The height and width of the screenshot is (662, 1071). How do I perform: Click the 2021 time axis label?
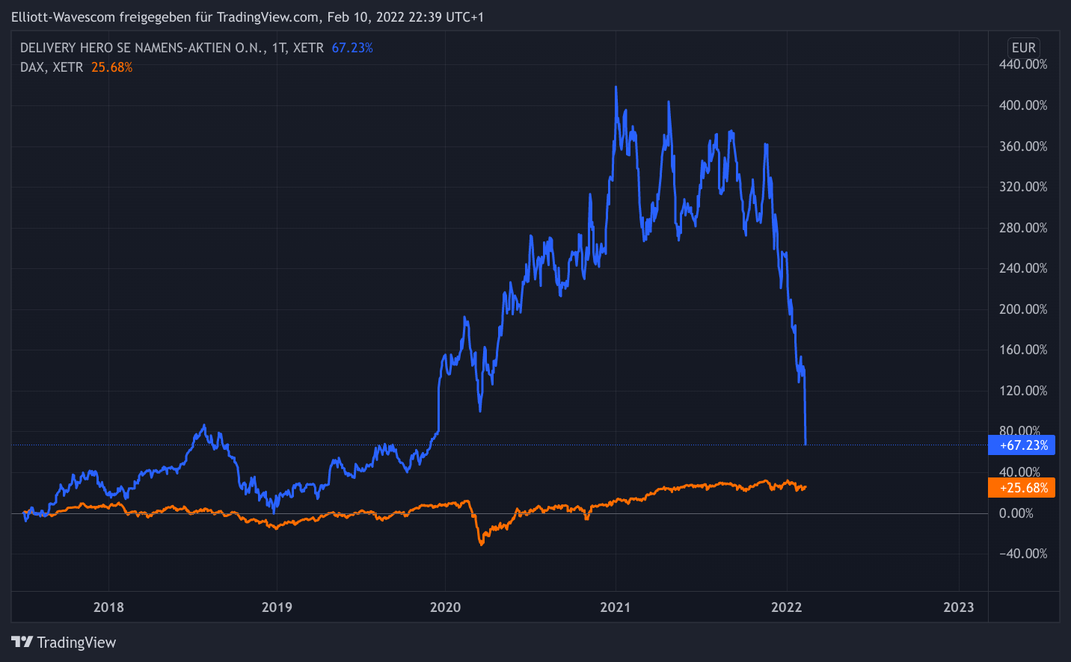(616, 607)
